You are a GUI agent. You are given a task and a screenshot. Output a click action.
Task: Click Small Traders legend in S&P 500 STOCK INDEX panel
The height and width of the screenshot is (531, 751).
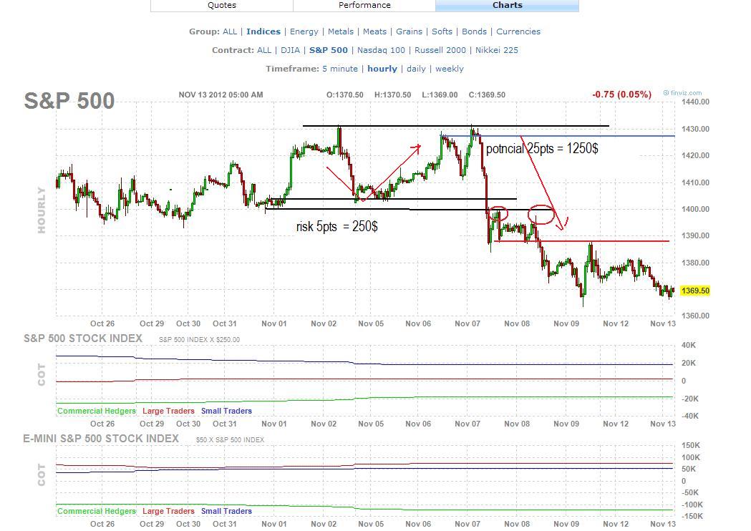[226, 411]
